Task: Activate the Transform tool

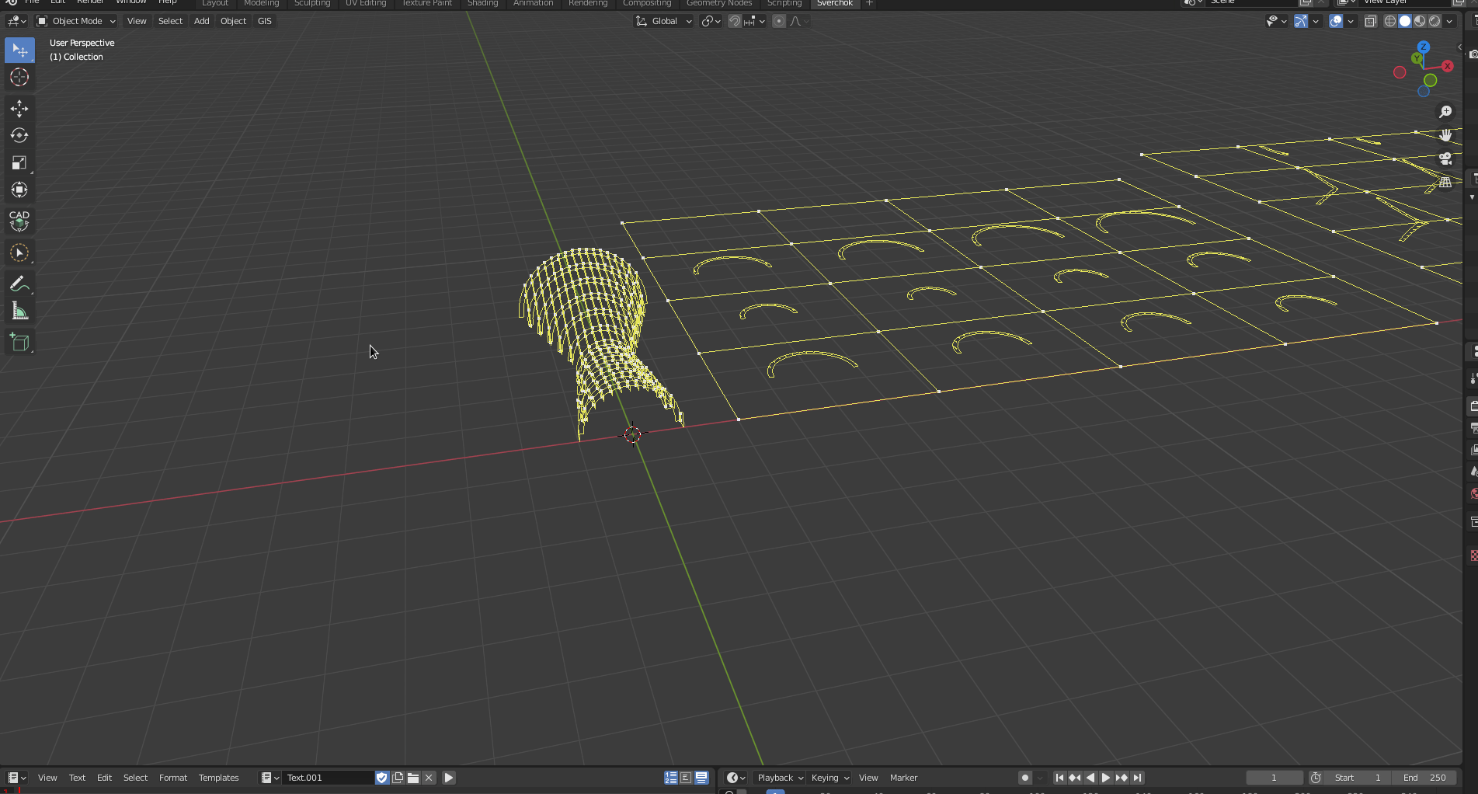Action: [x=19, y=190]
